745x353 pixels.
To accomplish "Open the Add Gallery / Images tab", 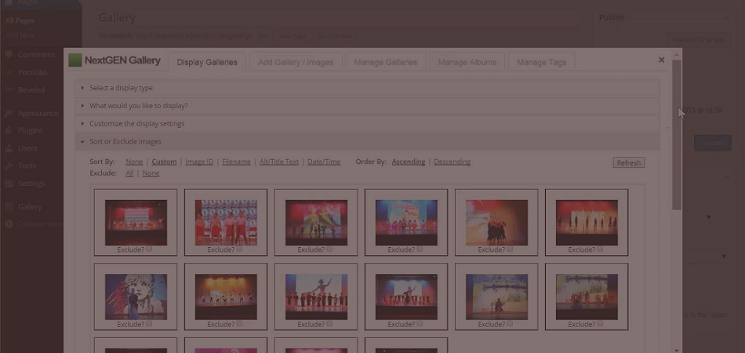I will click(296, 62).
